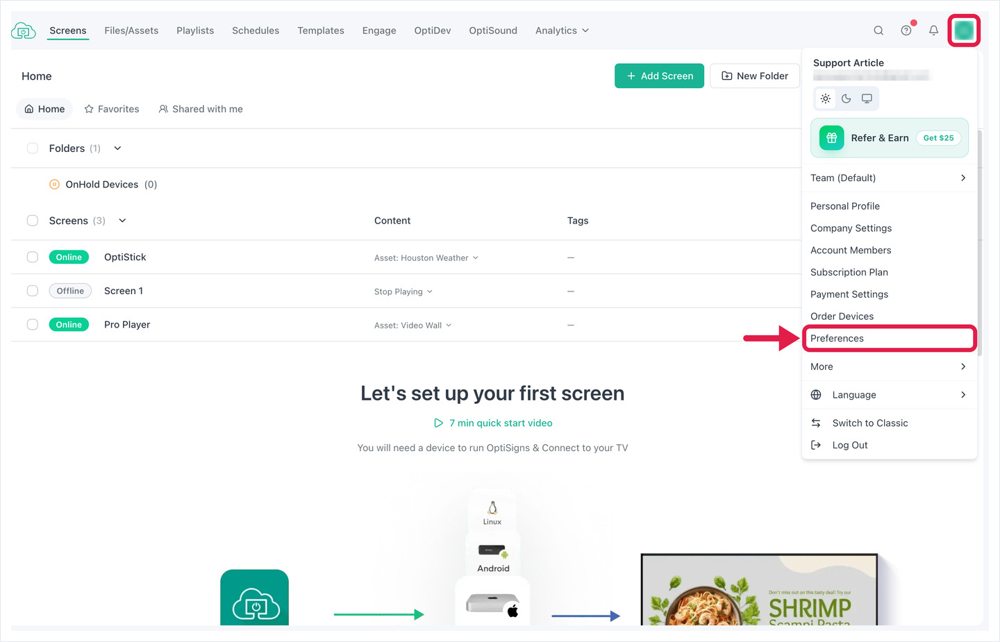Click the Refer & Earn gift icon
This screenshot has width=1000, height=642.
(831, 138)
